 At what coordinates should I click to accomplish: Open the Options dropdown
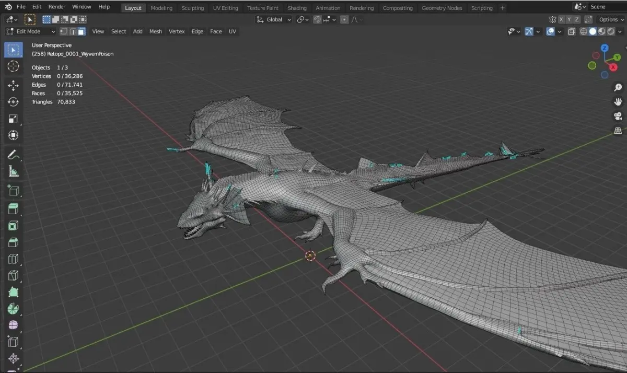click(x=611, y=19)
